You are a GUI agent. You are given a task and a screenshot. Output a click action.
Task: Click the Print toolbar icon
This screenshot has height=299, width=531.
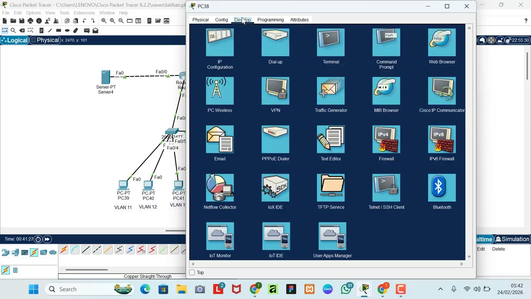point(30,21)
